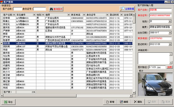The image size is (174, 107).
Task: Open the 客户名称 column filter dropdown
Action: point(14,15)
